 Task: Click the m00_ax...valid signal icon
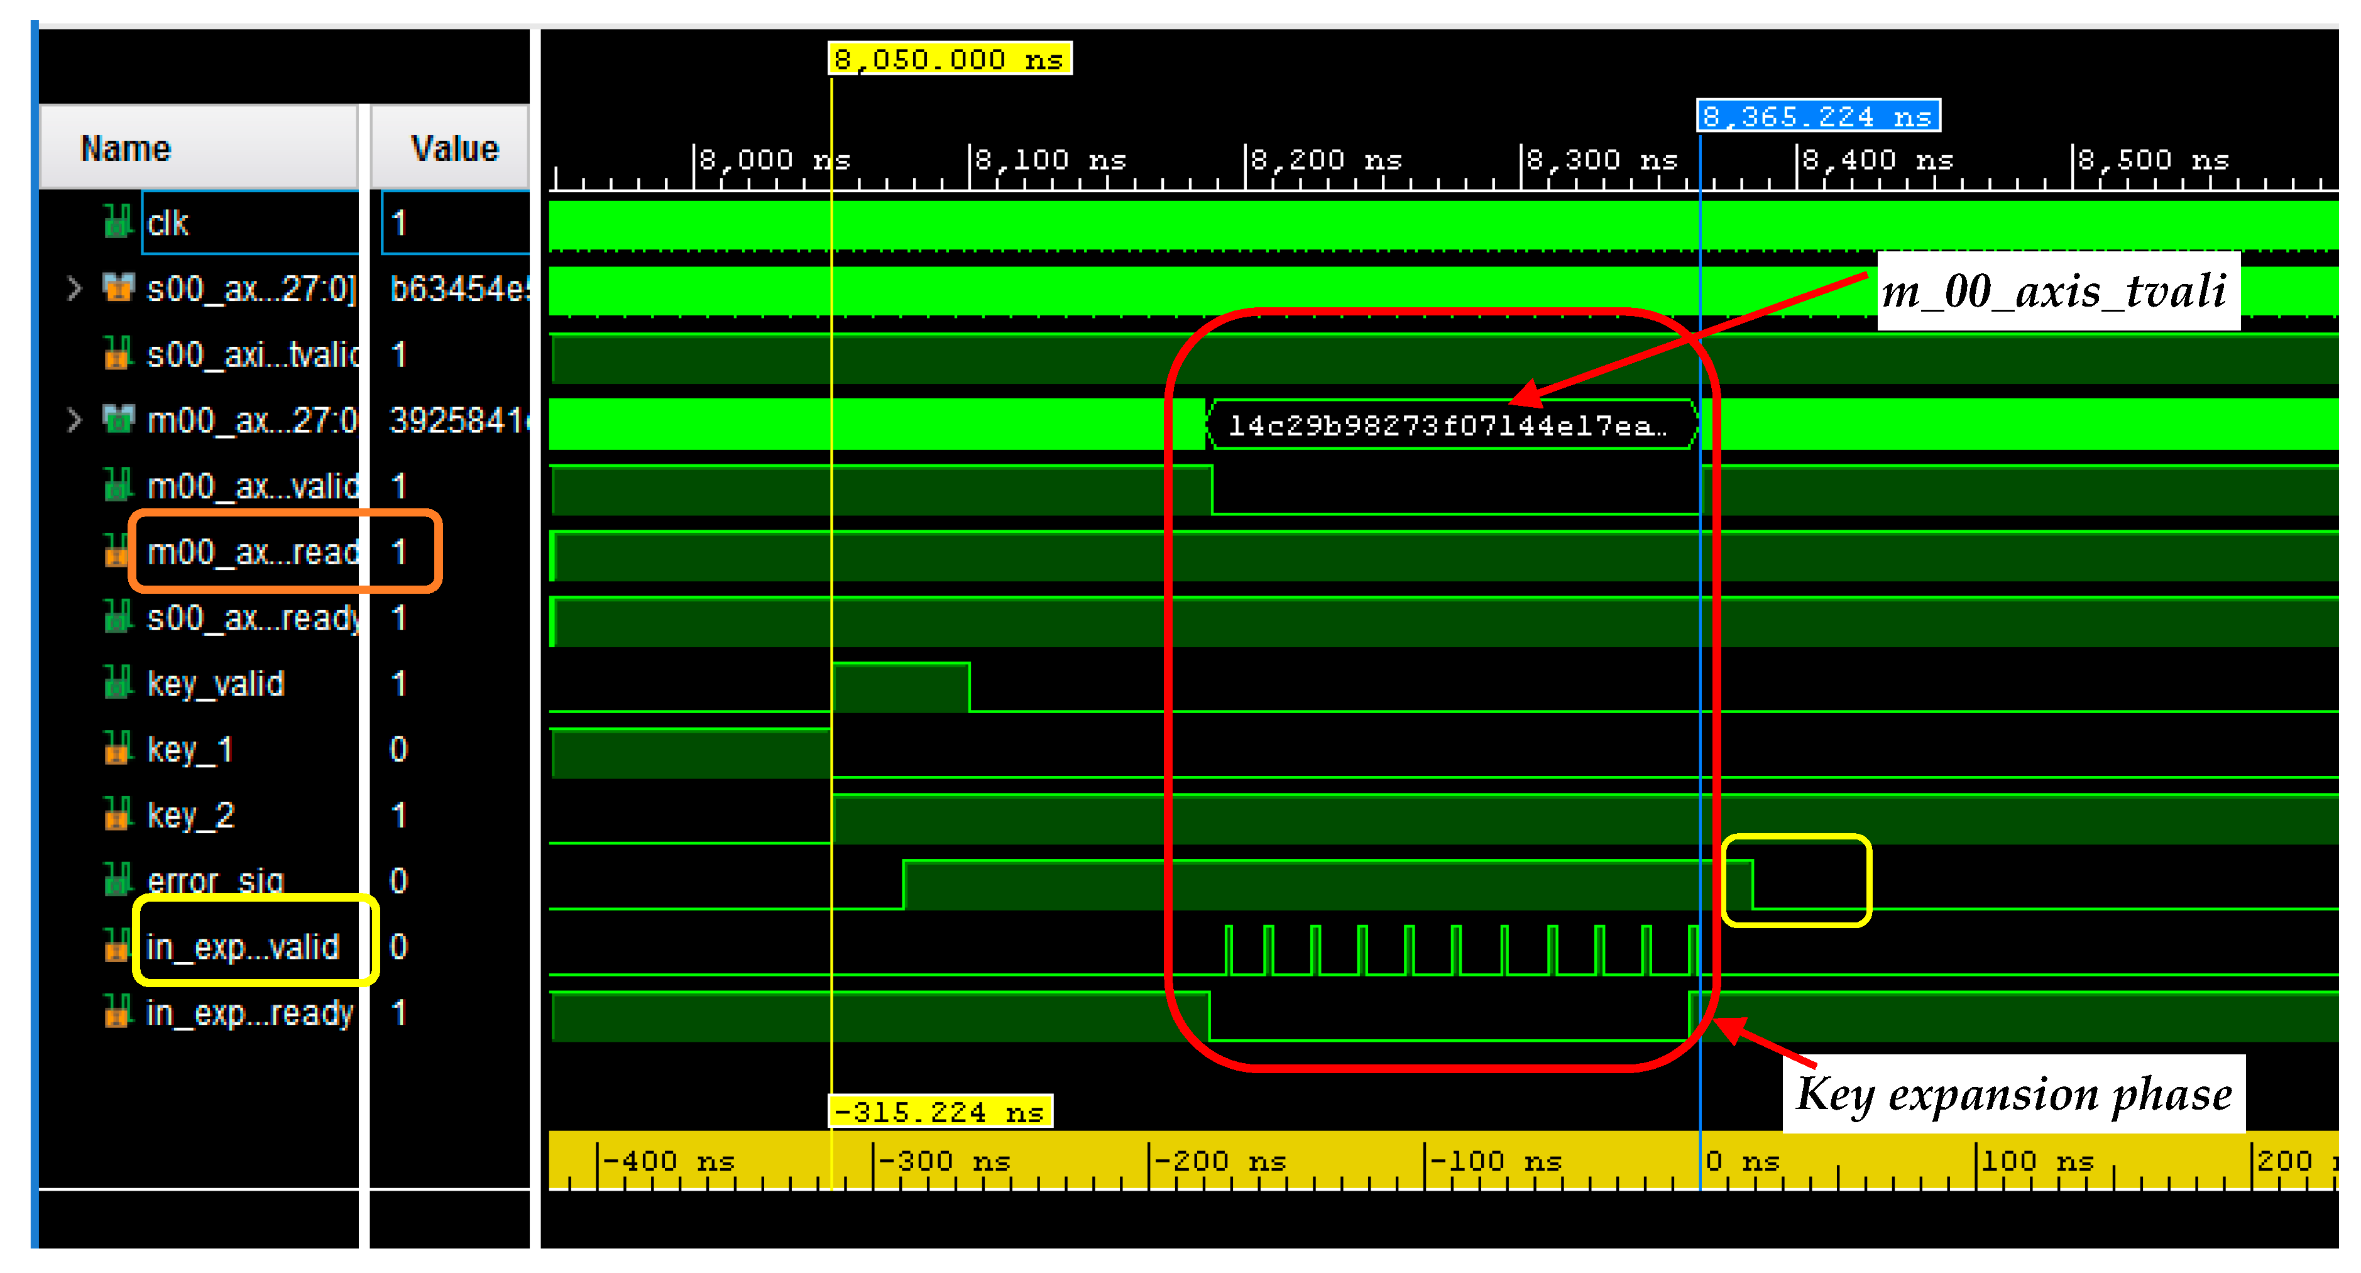pos(118,486)
